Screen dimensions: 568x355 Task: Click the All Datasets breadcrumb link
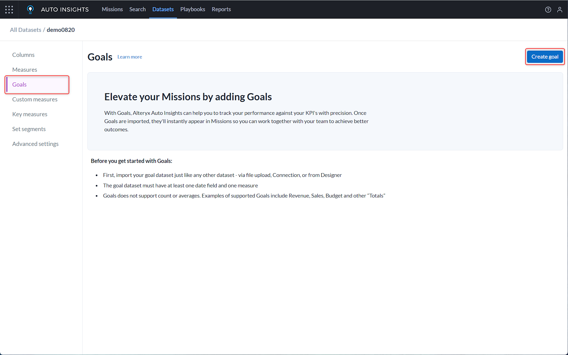click(26, 30)
